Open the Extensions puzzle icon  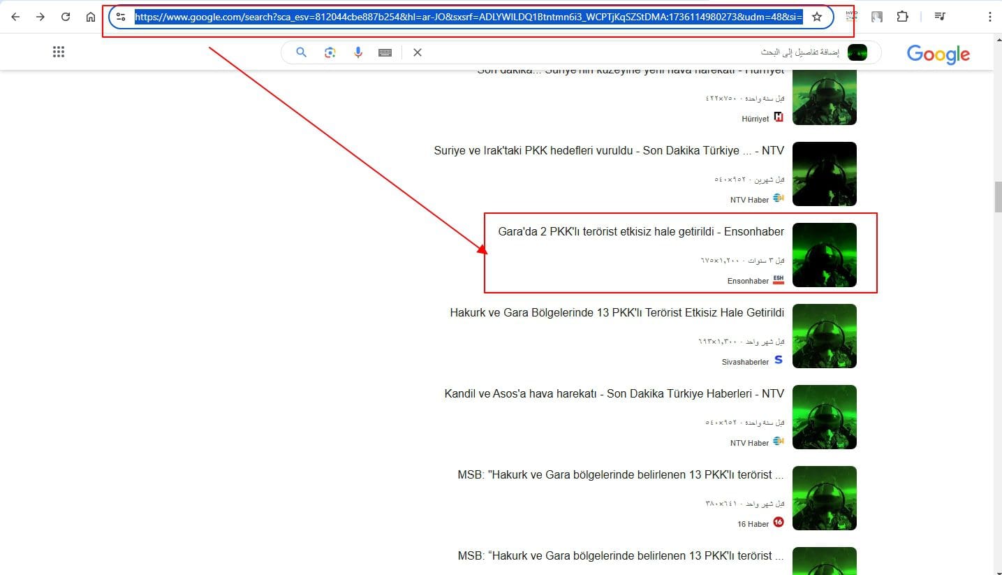coord(902,17)
